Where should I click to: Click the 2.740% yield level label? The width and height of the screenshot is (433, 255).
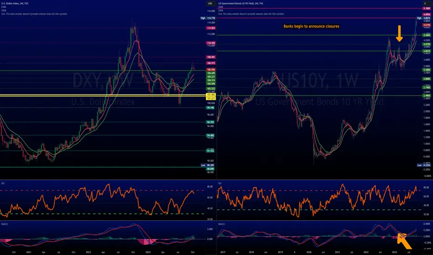tap(426, 87)
